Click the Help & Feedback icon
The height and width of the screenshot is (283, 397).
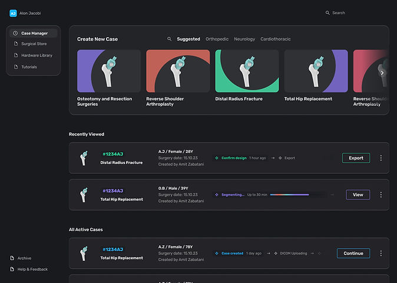(12, 269)
